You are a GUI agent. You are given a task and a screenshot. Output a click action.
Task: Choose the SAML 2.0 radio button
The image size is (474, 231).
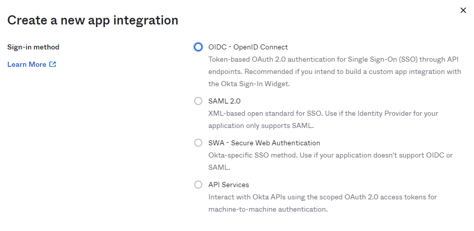(x=198, y=101)
